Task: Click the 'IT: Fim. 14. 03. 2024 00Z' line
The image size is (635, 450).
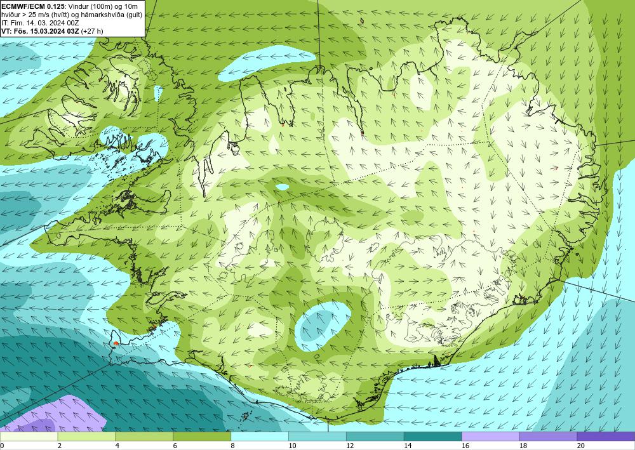Action: [x=40, y=23]
